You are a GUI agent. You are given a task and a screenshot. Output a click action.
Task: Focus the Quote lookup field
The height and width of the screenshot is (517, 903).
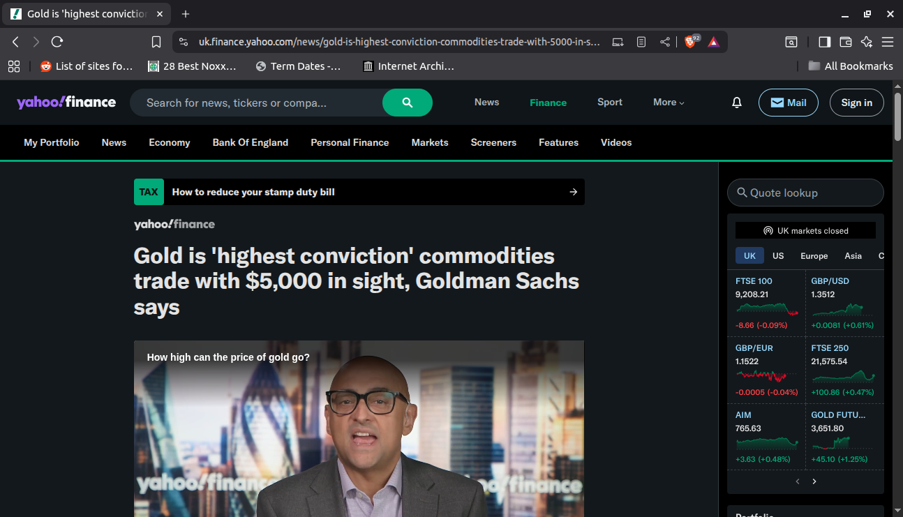pos(805,193)
